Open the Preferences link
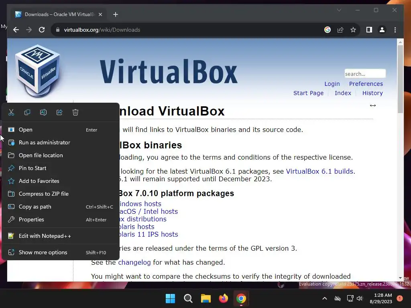411x308 pixels. point(366,84)
